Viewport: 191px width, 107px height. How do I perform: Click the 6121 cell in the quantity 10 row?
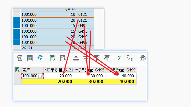point(86,14)
